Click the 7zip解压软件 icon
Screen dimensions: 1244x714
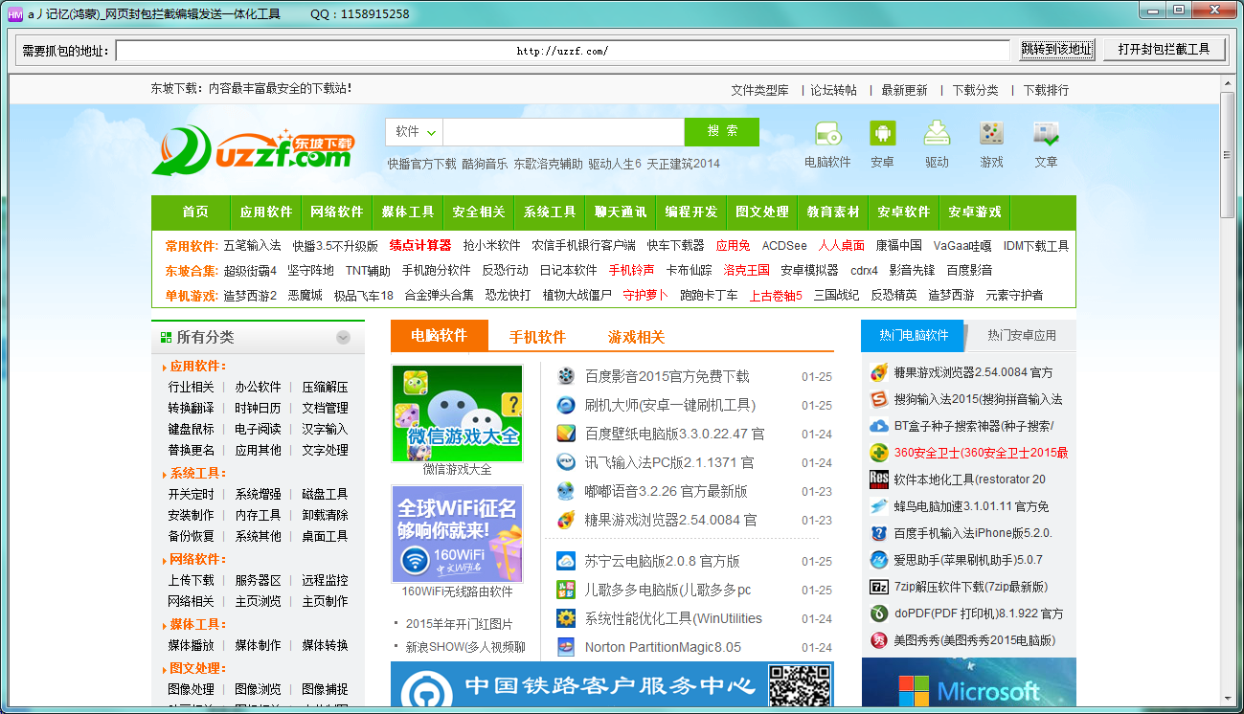point(879,587)
